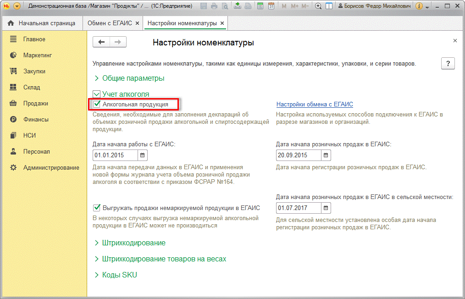Click the Настройки номенклатуры heading text
Screen dimensions: 465x299
(x=203, y=42)
